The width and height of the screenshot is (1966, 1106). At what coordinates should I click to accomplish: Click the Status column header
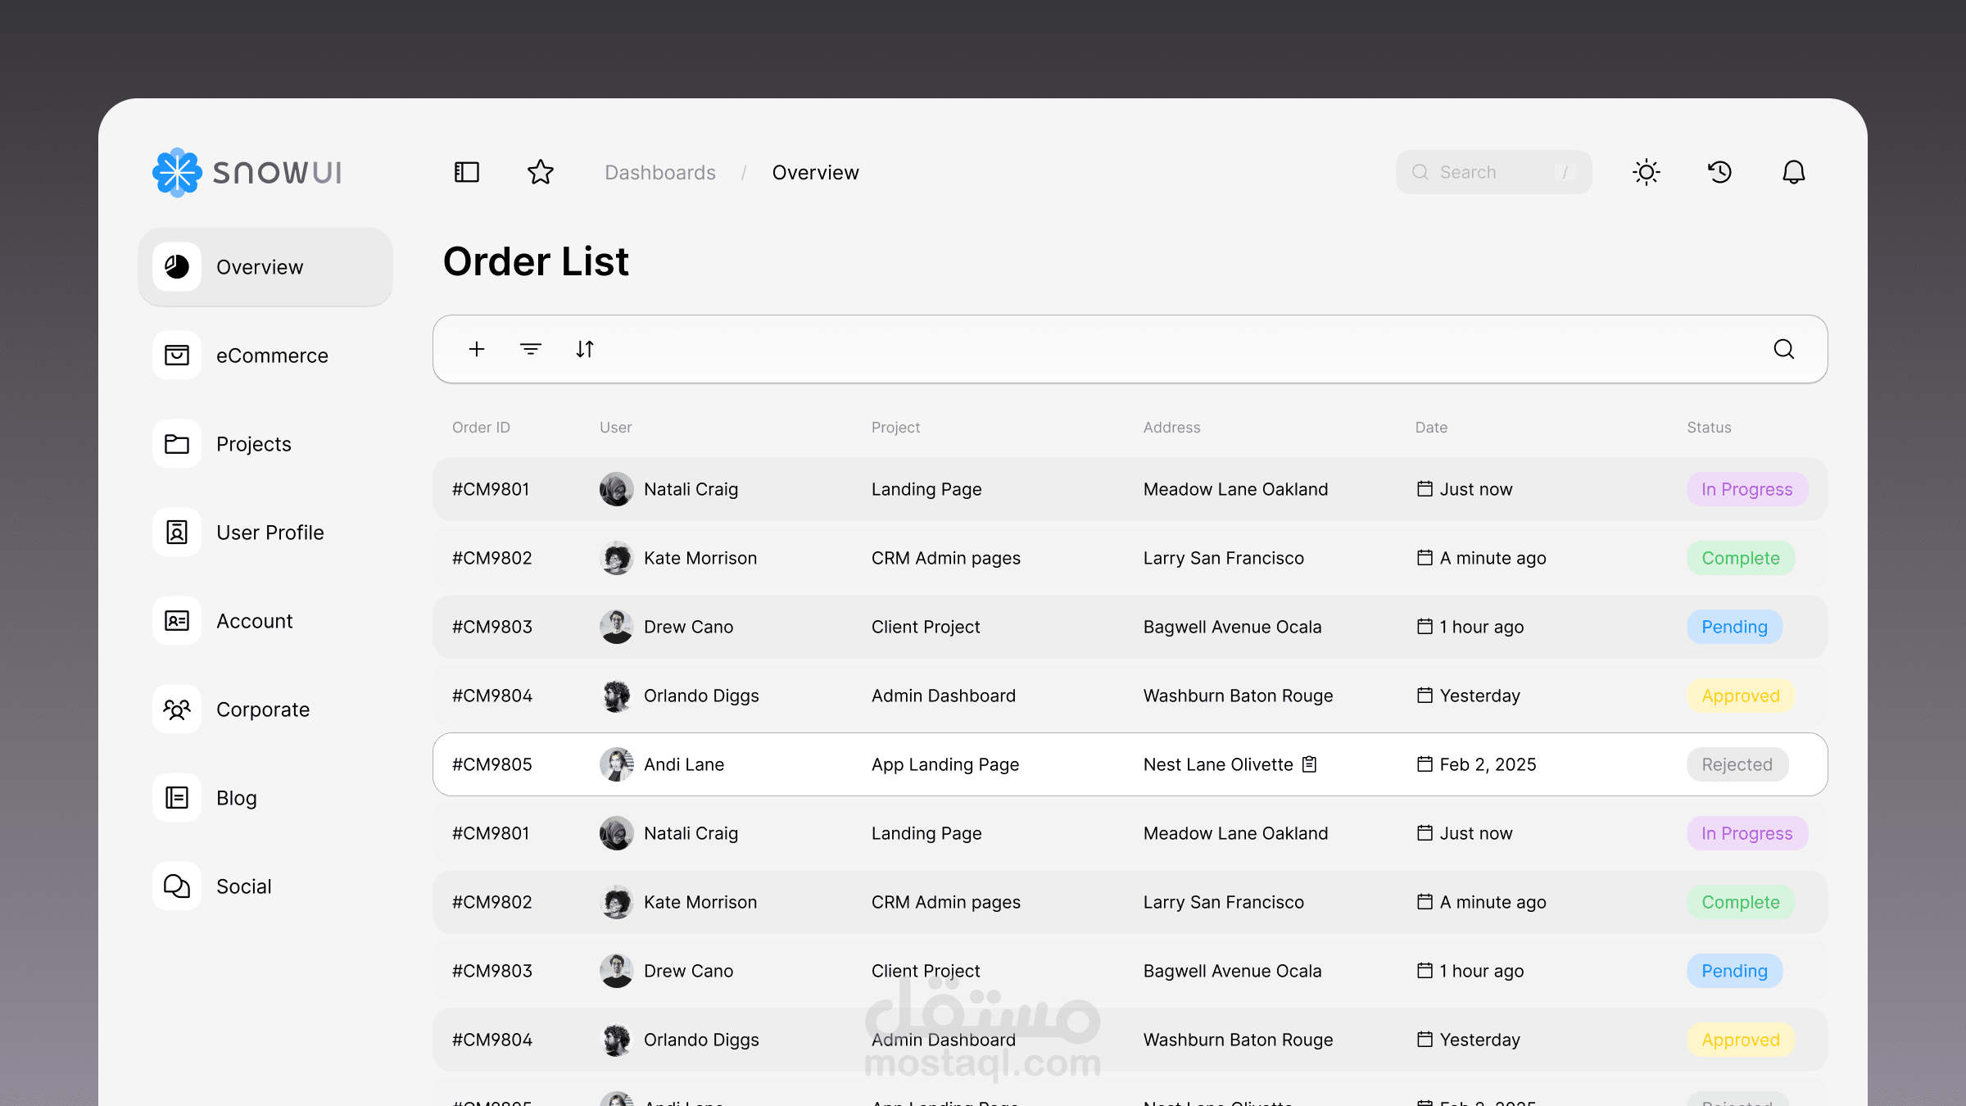click(x=1710, y=428)
